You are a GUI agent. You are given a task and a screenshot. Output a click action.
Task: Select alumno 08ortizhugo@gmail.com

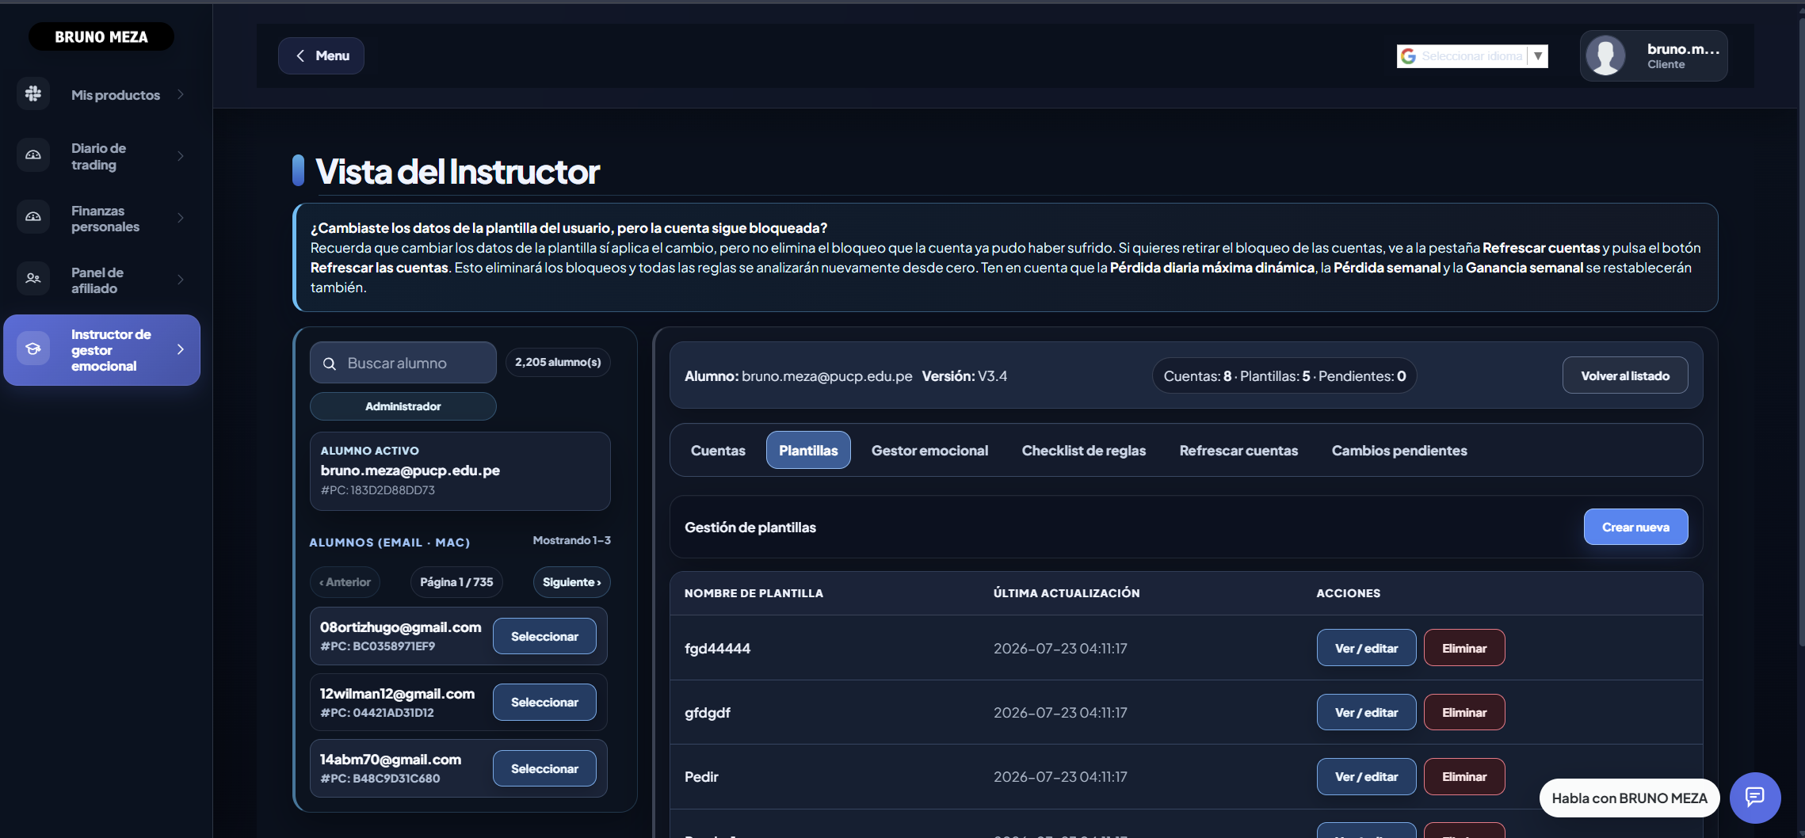pos(544,636)
